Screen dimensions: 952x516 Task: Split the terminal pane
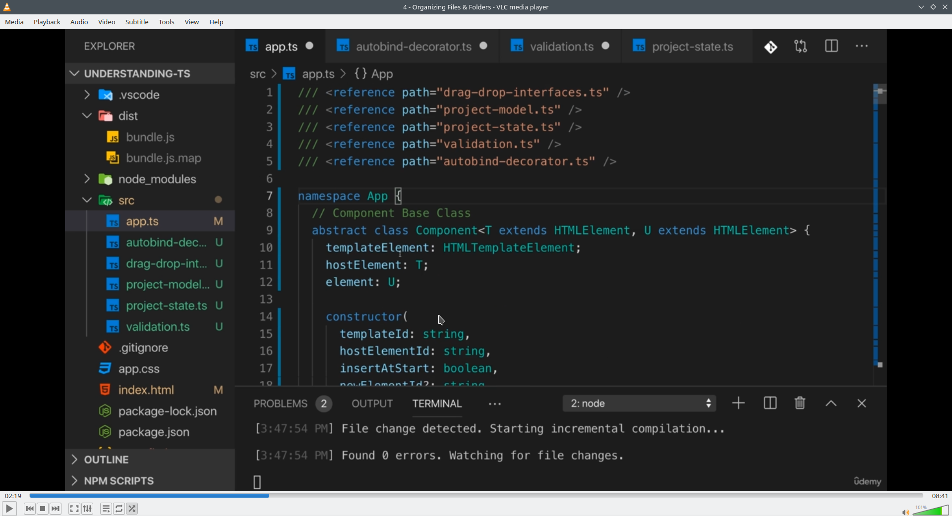coord(770,404)
